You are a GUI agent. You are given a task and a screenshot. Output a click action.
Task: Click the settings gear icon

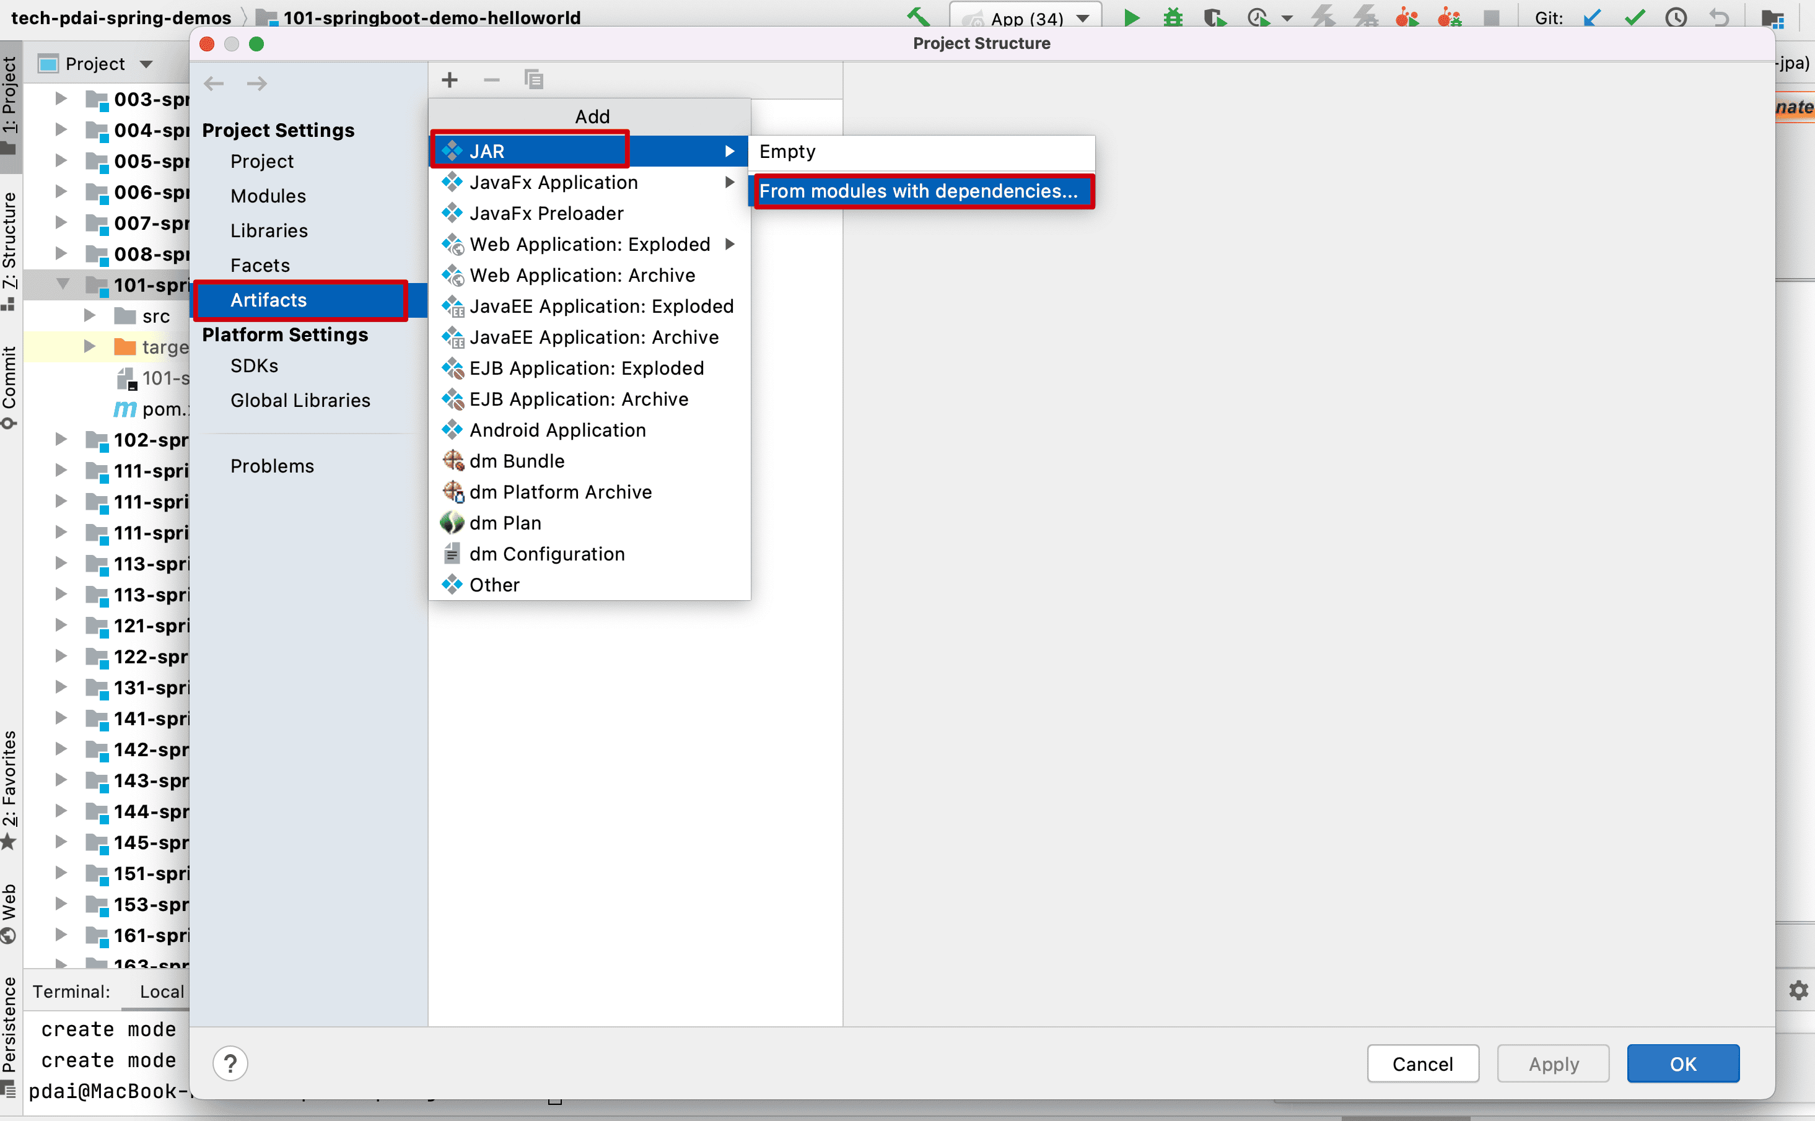pyautogui.click(x=1798, y=990)
